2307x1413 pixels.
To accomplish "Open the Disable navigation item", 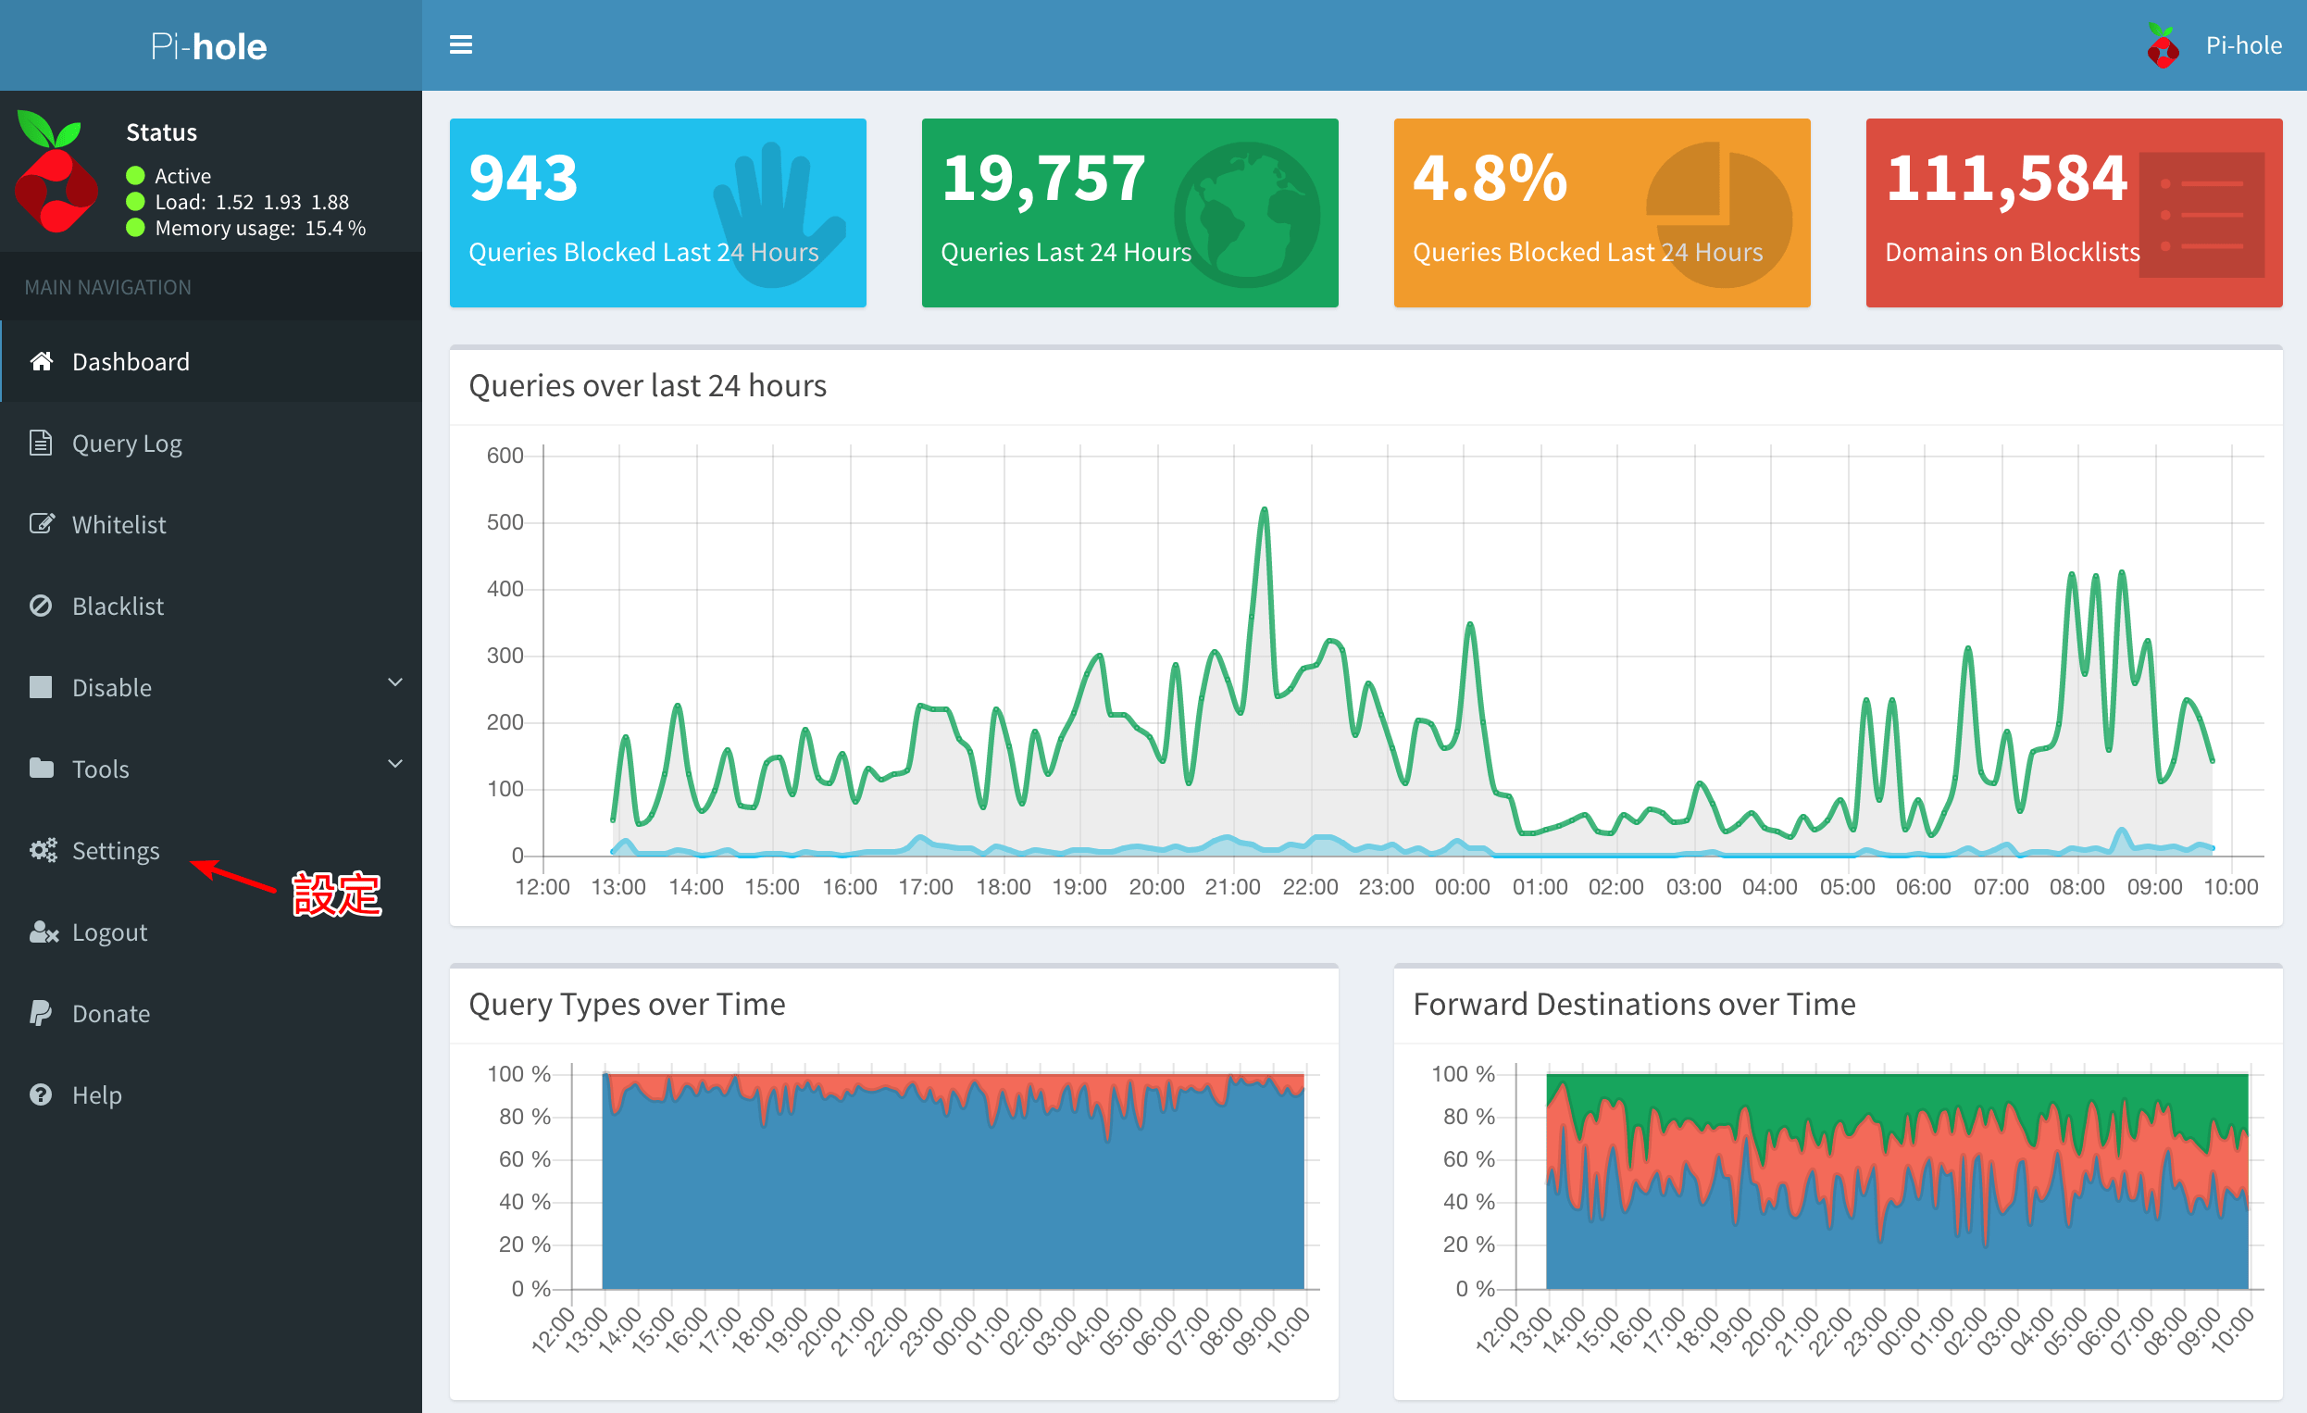I will [x=111, y=687].
